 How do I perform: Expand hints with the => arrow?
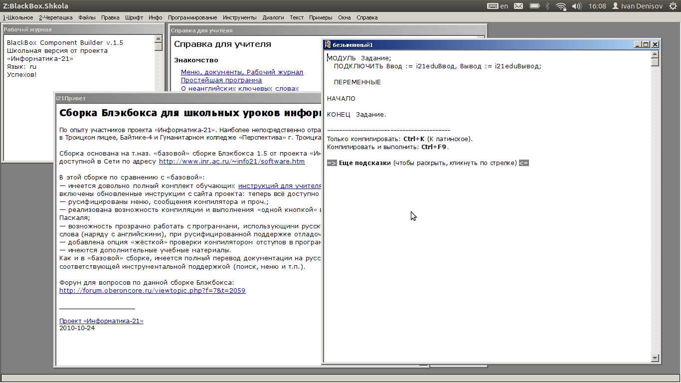[x=332, y=163]
